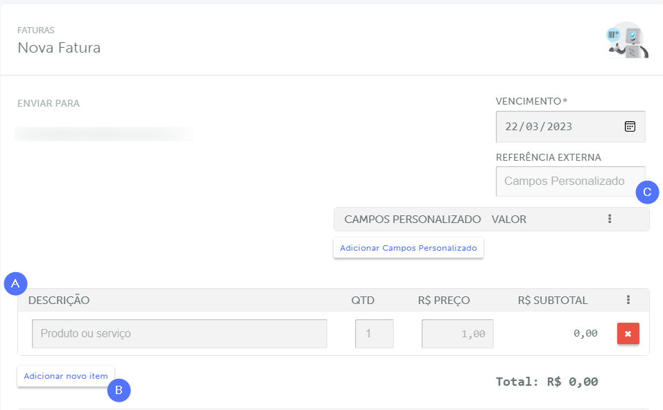Viewport: 663px width, 410px height.
Task: Click annotation marker C
Action: tap(647, 192)
